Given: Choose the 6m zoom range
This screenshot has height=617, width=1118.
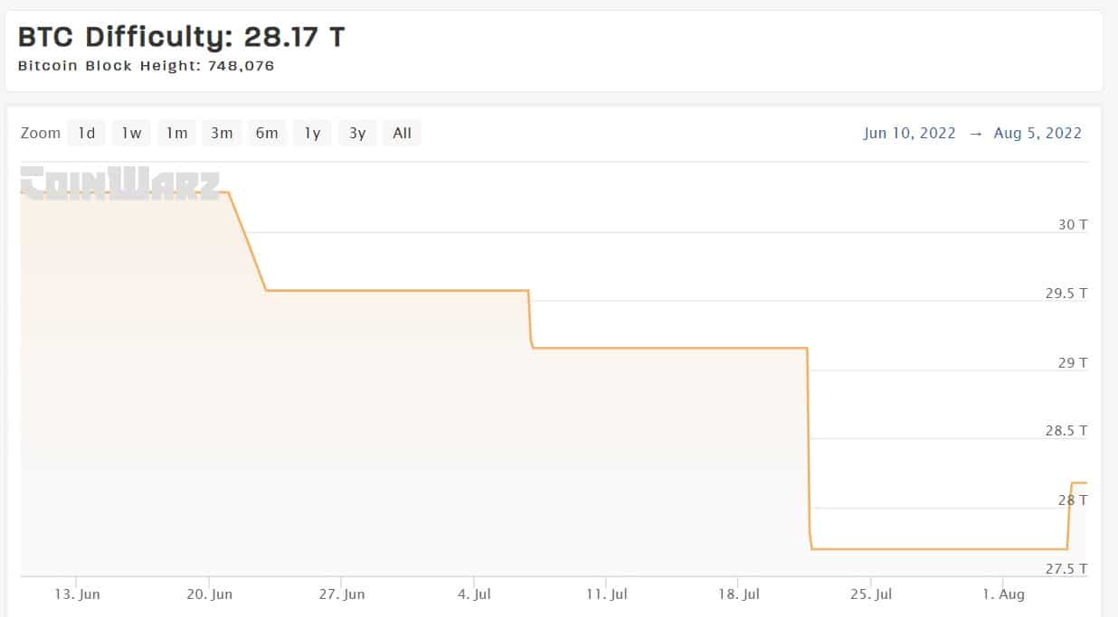Looking at the screenshot, I should click(x=267, y=133).
